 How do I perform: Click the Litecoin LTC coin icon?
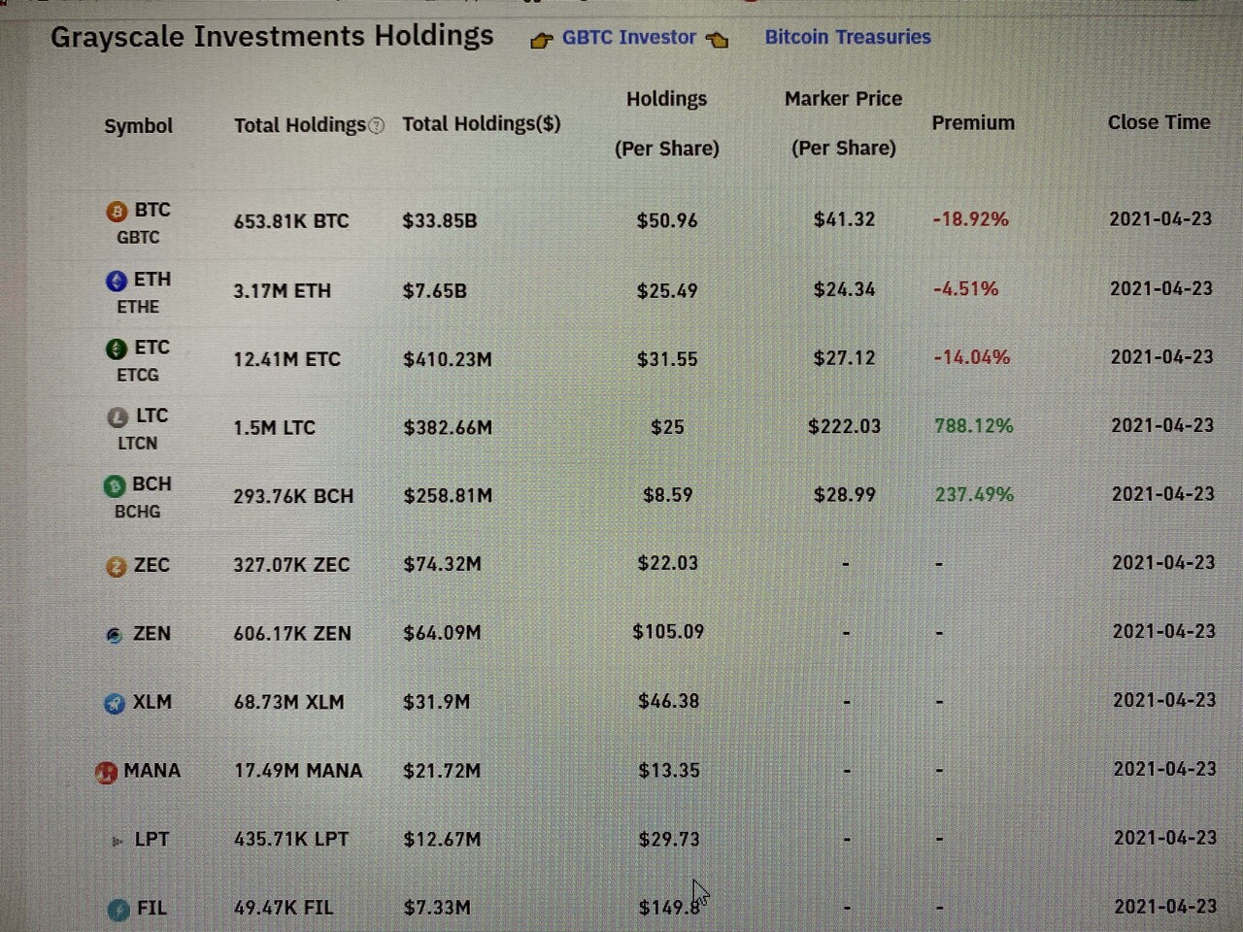click(x=118, y=416)
